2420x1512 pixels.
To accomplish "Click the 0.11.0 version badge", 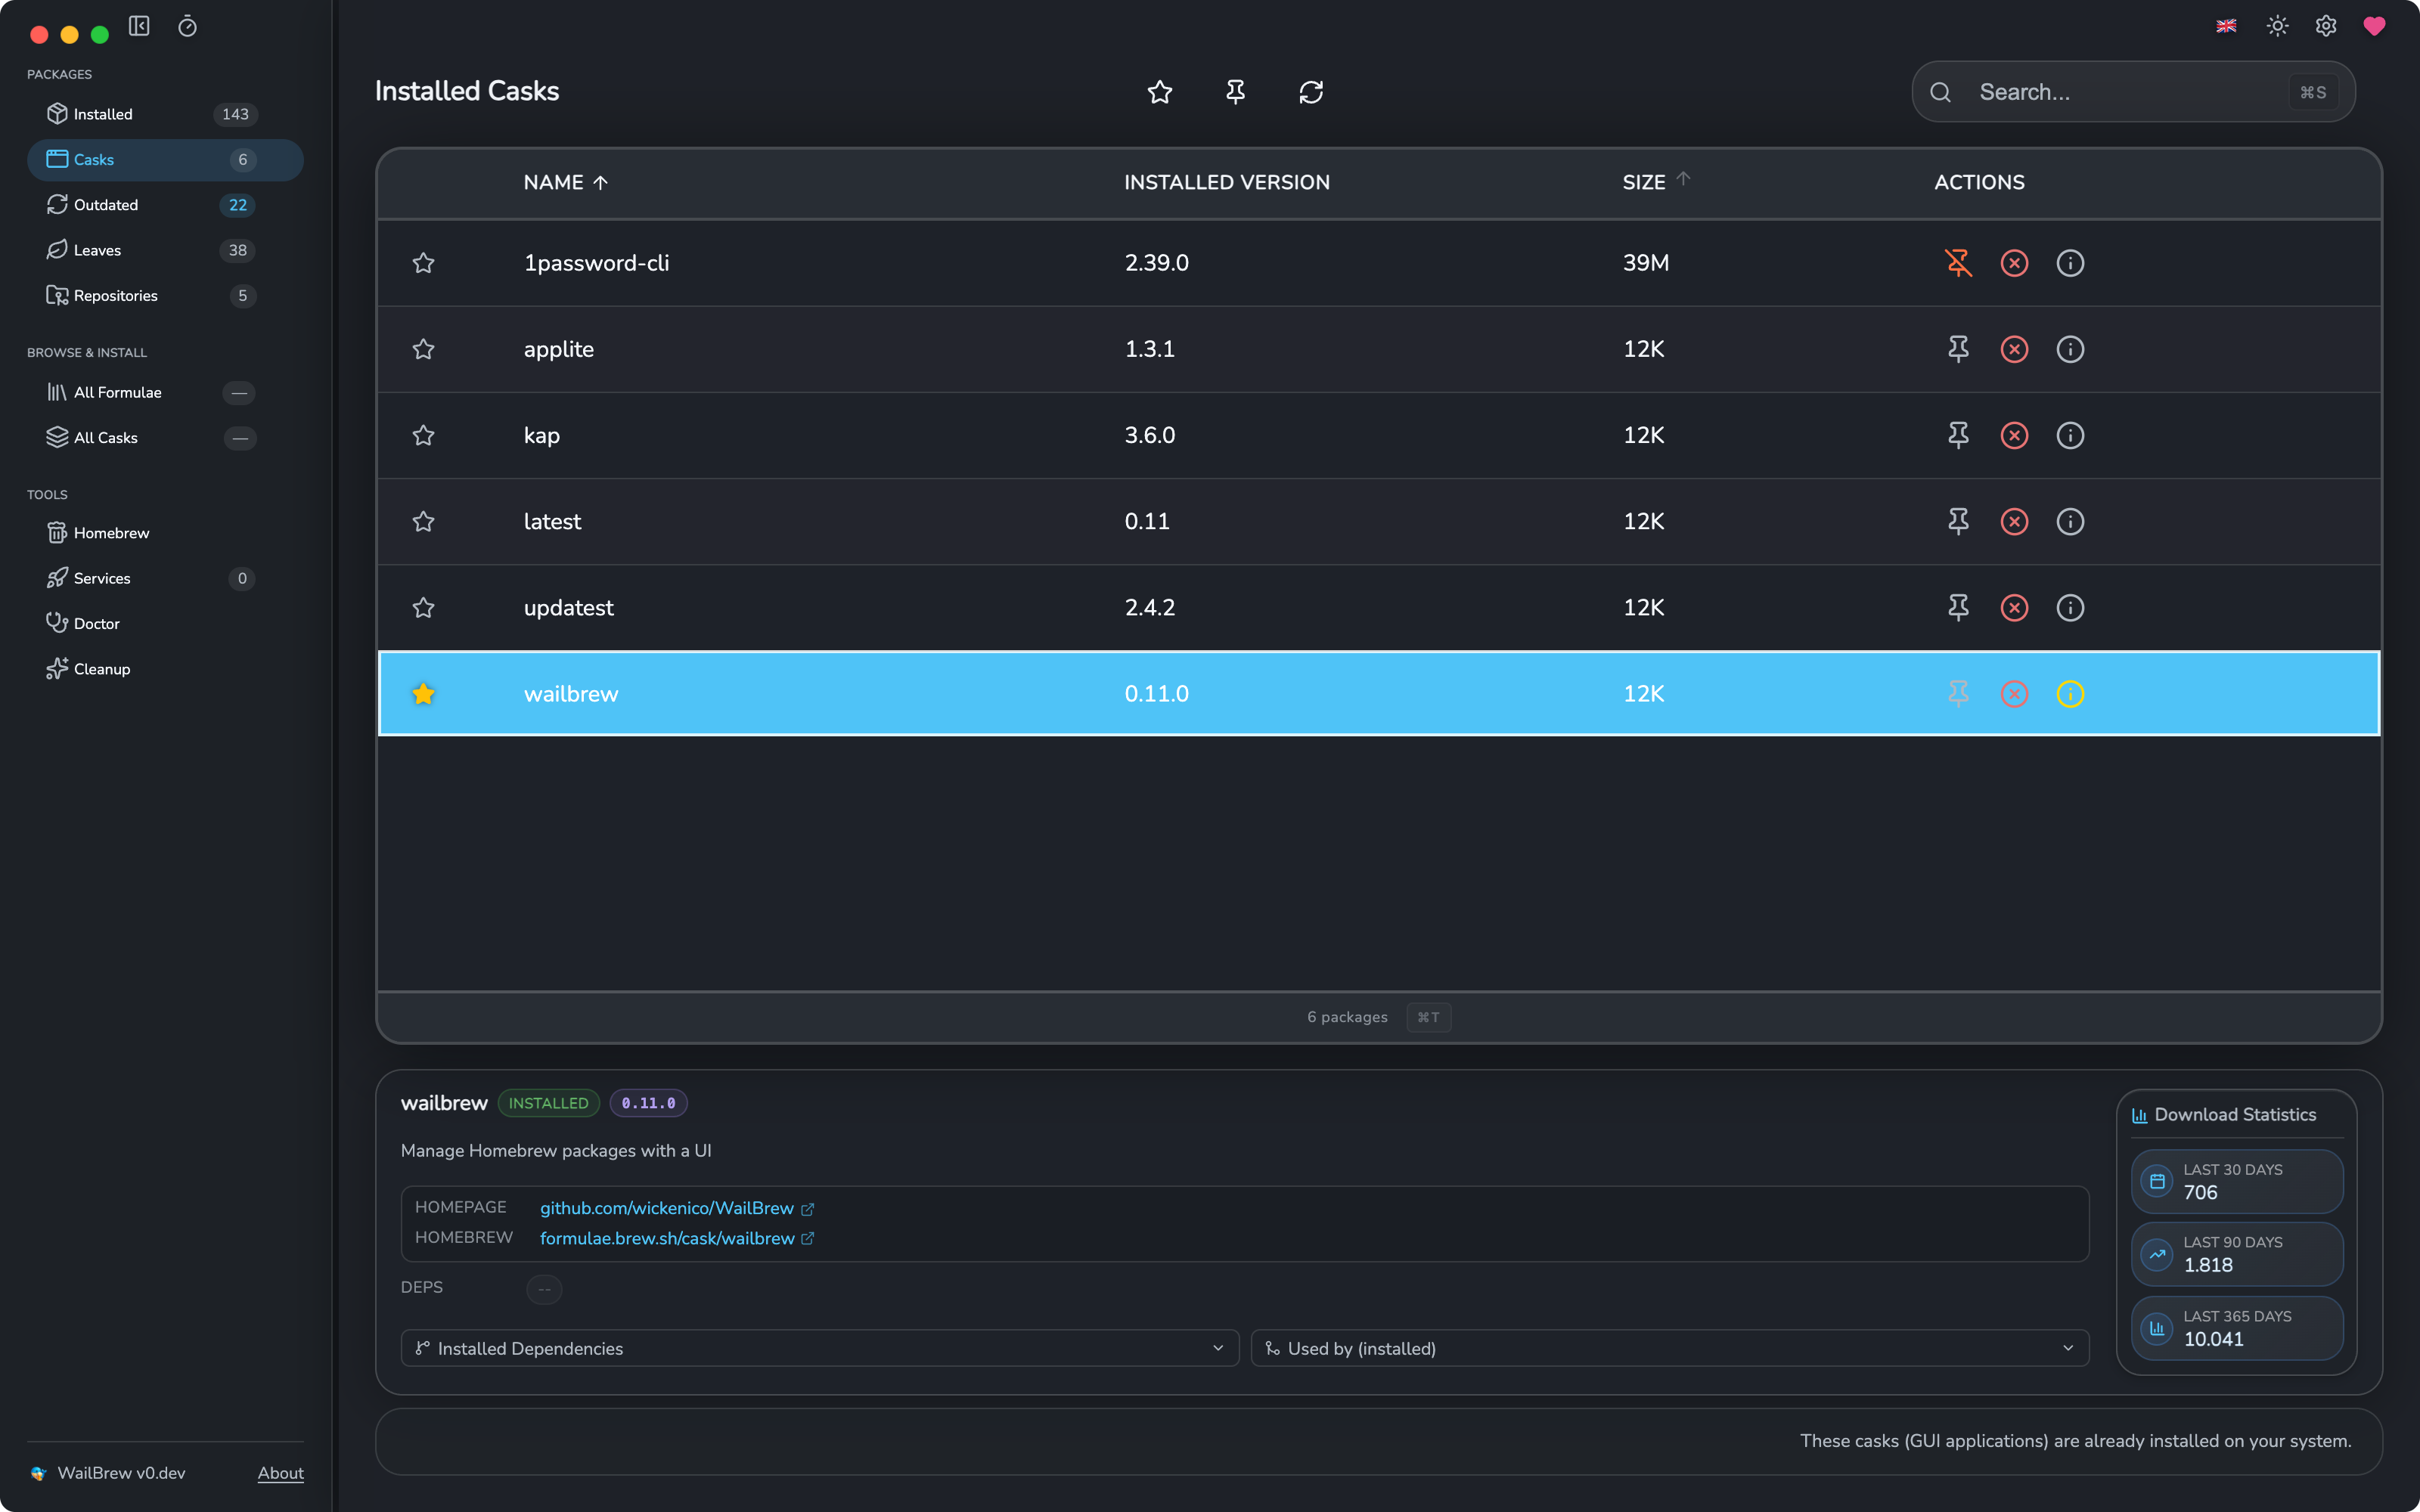I will point(648,1103).
